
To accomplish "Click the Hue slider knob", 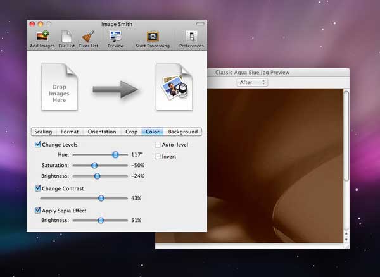I will click(x=115, y=154).
